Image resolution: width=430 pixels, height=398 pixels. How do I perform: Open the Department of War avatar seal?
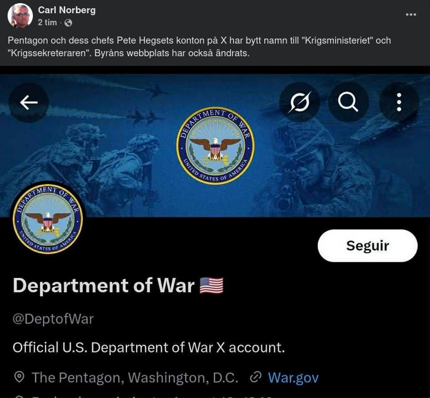(47, 219)
